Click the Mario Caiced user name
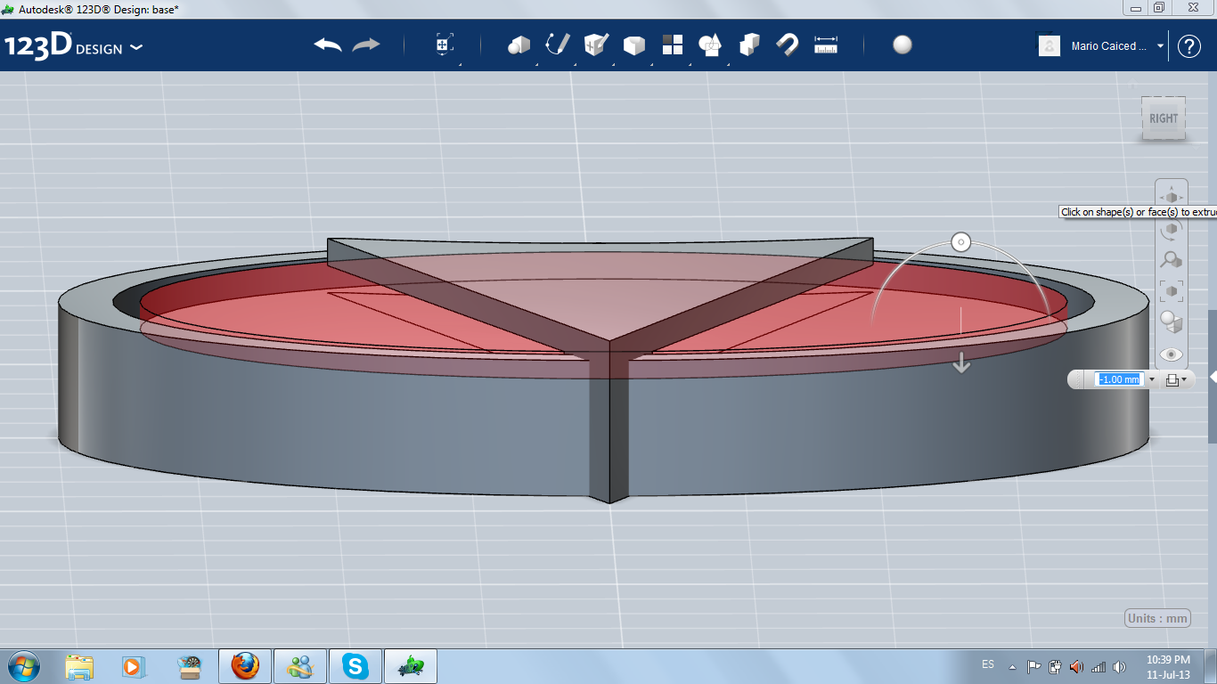 click(x=1108, y=46)
